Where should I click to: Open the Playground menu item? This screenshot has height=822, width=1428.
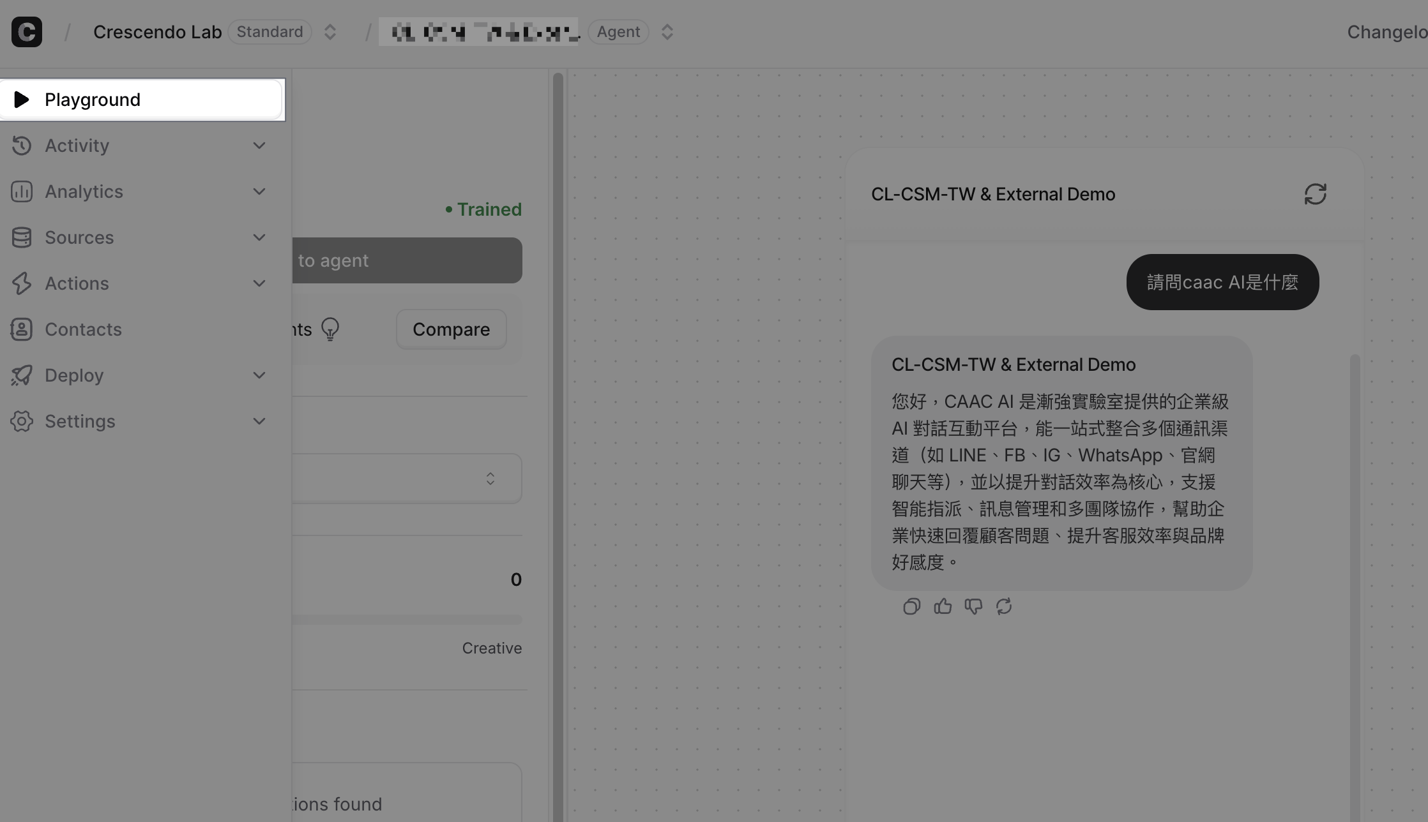point(141,100)
